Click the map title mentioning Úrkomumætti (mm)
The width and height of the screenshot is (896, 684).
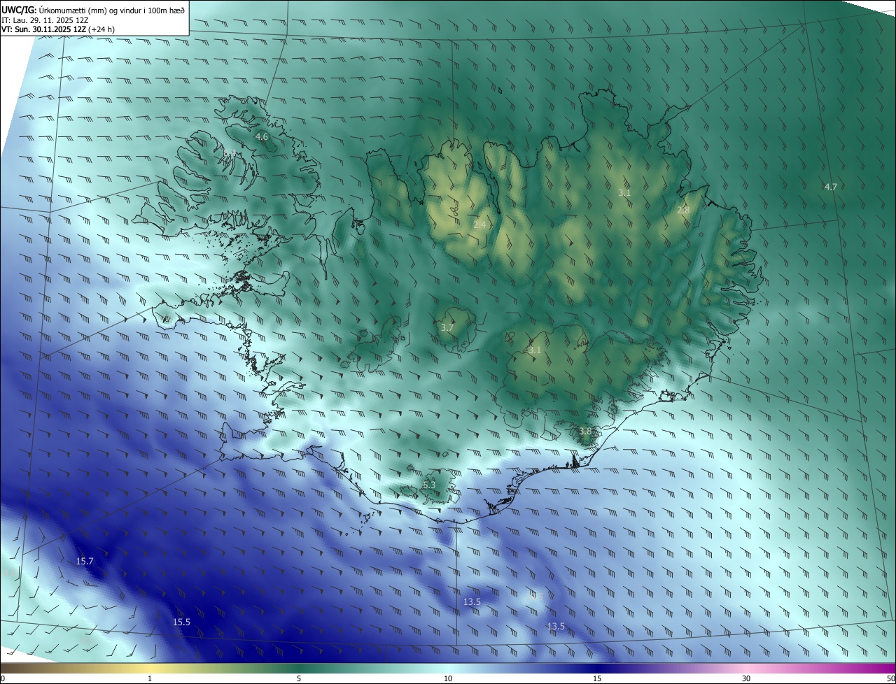pyautogui.click(x=92, y=9)
